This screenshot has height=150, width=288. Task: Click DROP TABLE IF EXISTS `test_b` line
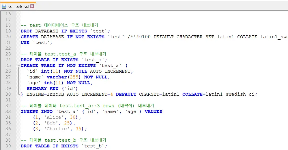coord(64,146)
